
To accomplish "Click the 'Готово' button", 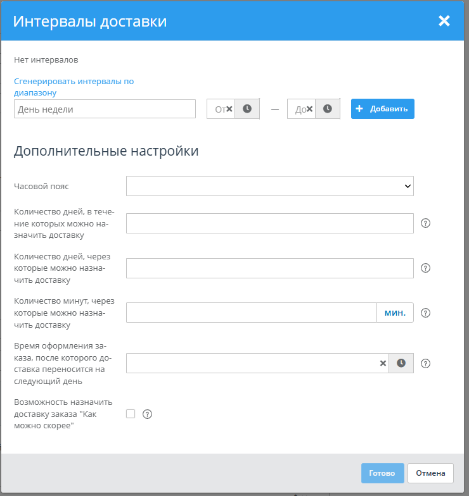I will [x=382, y=473].
